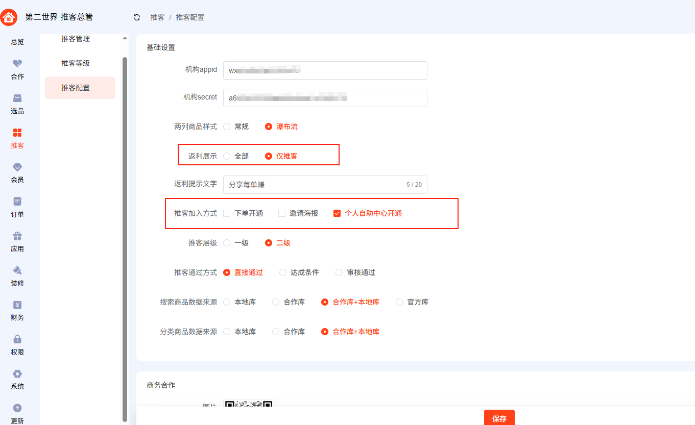Select 全部 radio for 返利展示
This screenshot has width=695, height=425.
(227, 156)
